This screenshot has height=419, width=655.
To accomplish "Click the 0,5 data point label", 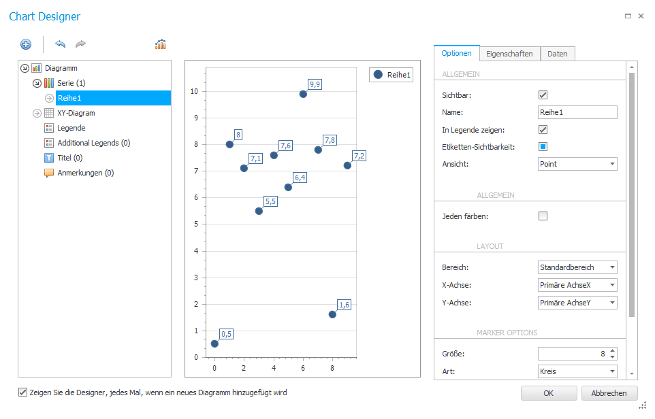I will [x=227, y=334].
